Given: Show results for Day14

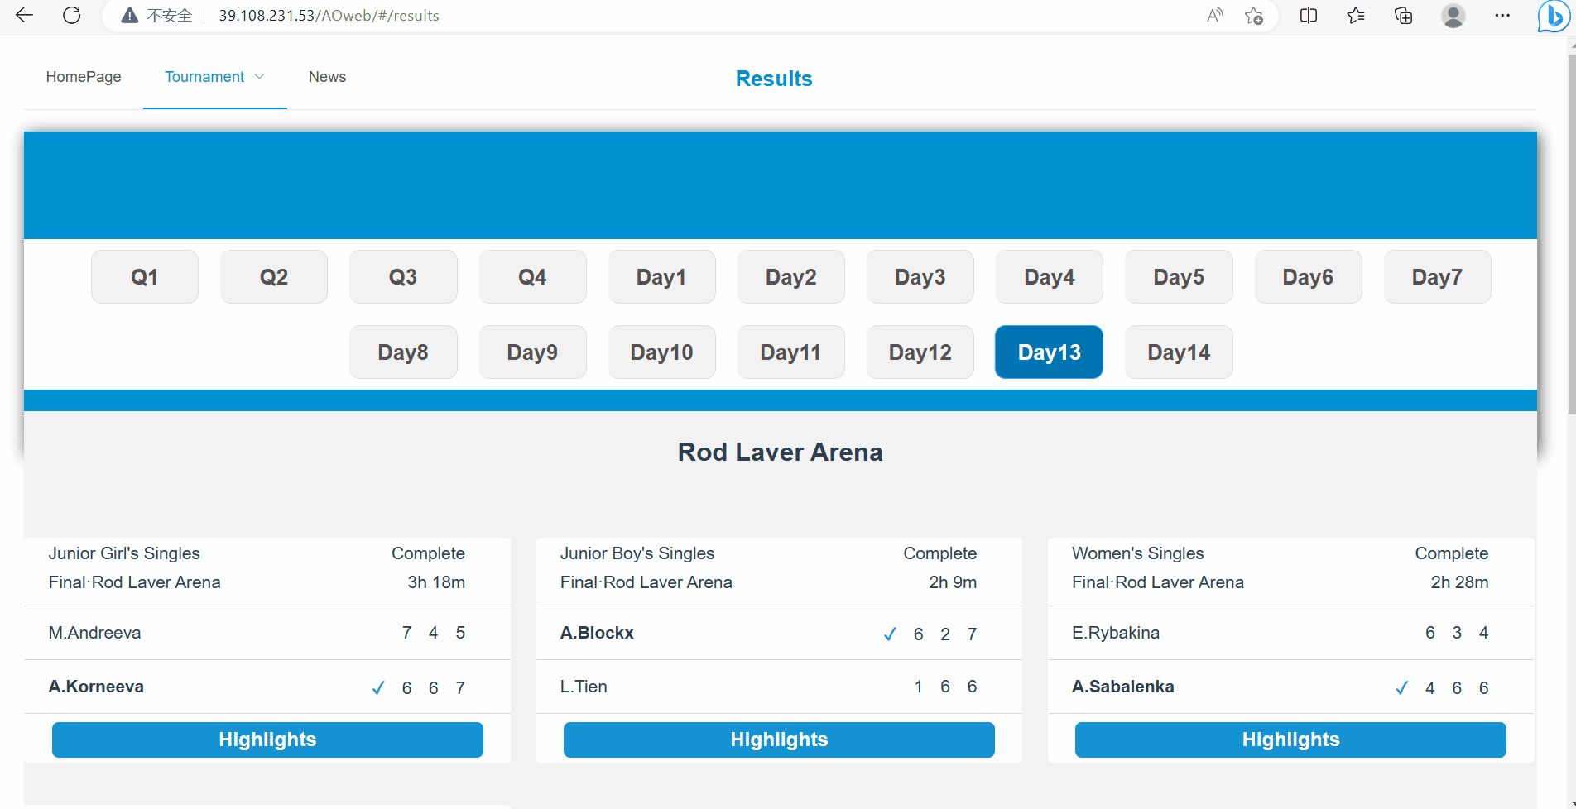Looking at the screenshot, I should (1179, 352).
